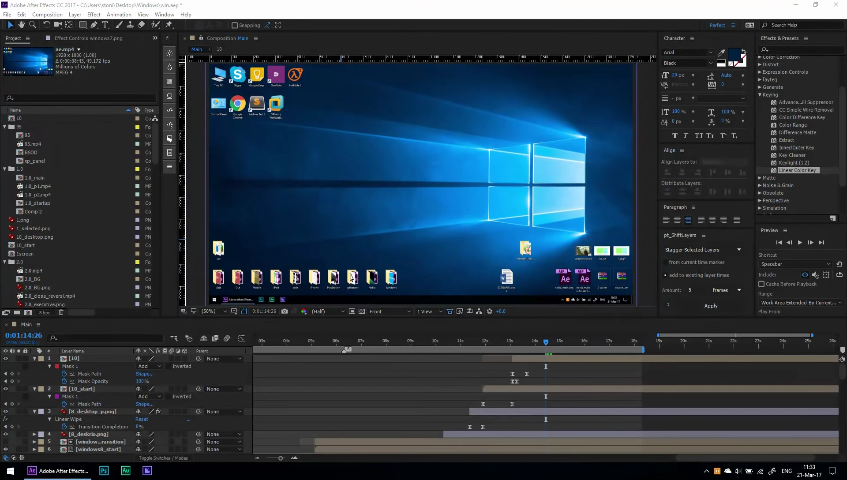Image resolution: width=847 pixels, height=480 pixels.
Task: Click the Character panel fill color swatch
Action: pos(734,55)
